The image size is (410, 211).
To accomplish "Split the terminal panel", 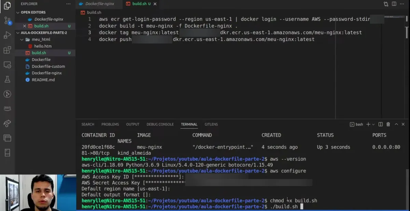I will [x=380, y=124].
